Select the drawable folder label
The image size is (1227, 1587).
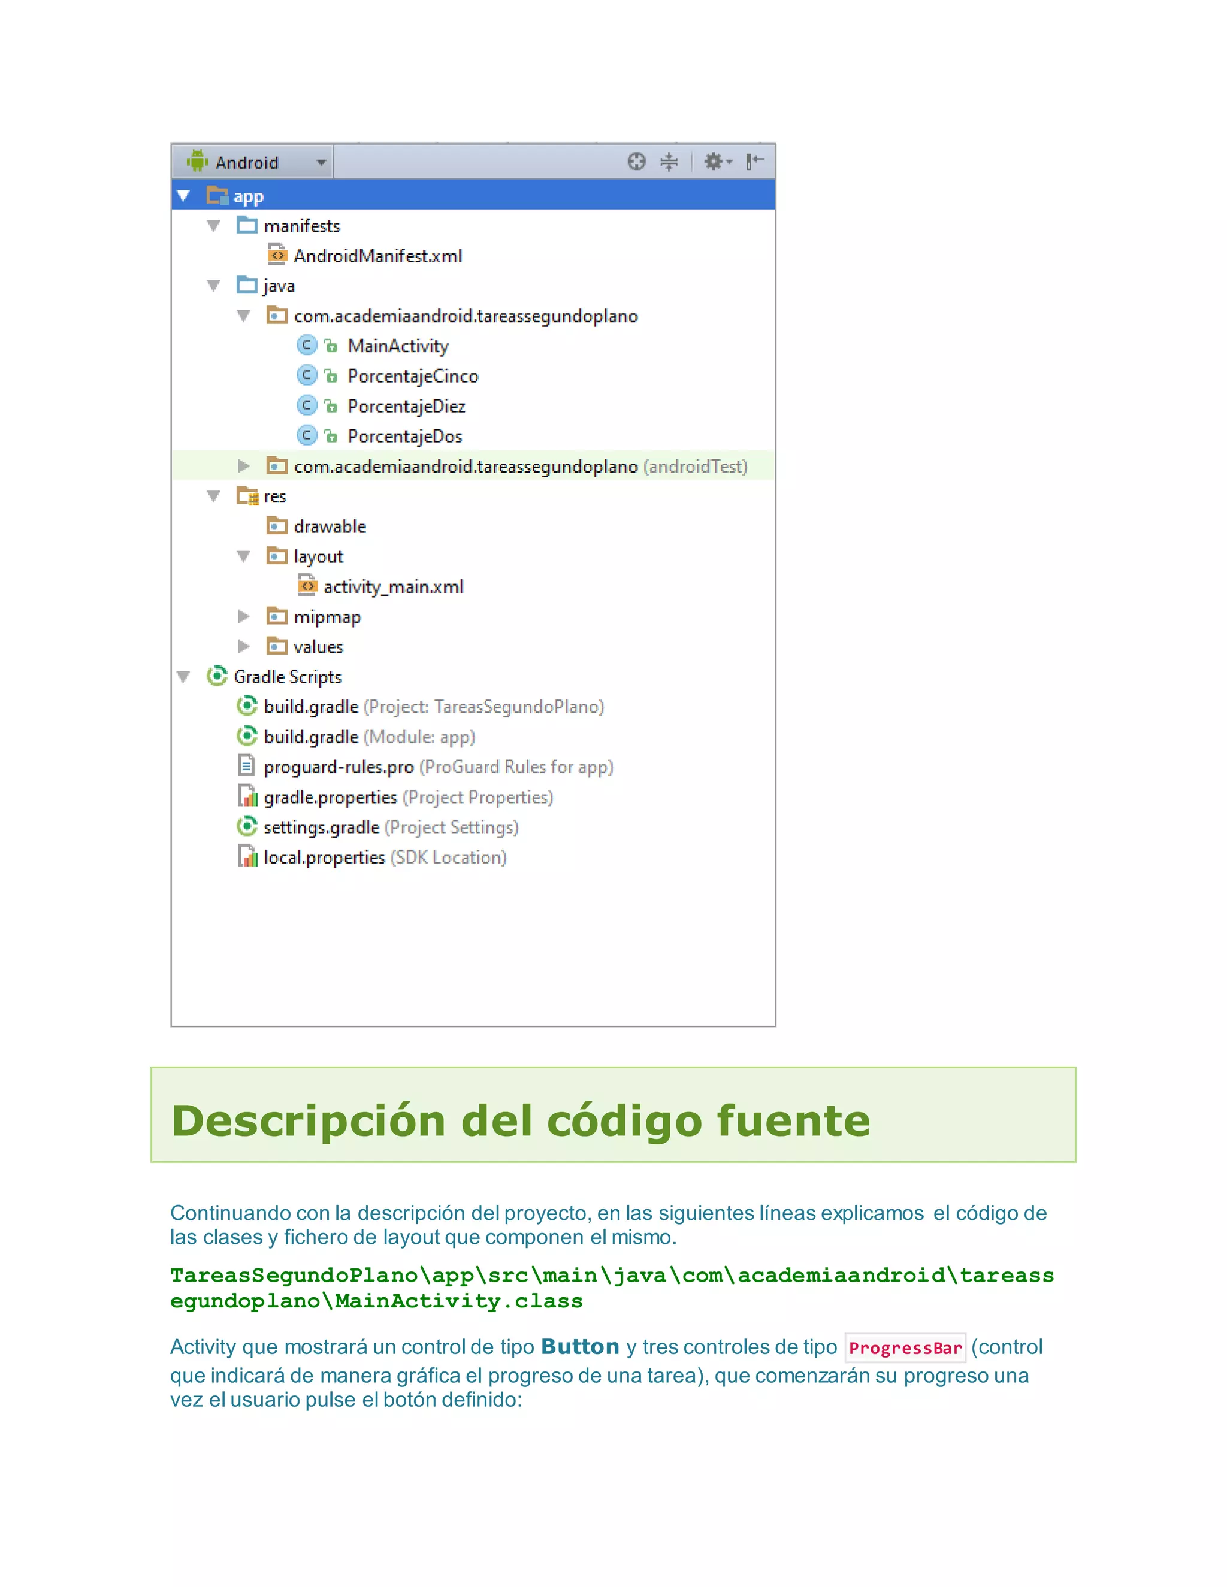330,527
